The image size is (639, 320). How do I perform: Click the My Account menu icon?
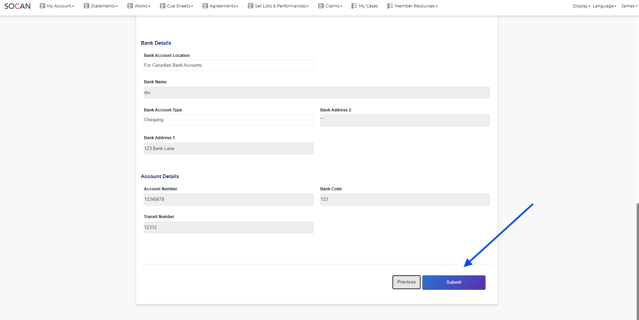42,6
